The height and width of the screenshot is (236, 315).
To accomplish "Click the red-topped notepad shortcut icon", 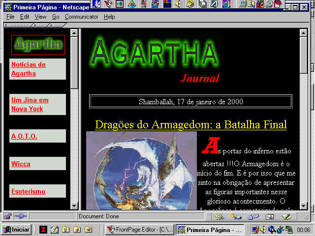I will (x=278, y=4).
